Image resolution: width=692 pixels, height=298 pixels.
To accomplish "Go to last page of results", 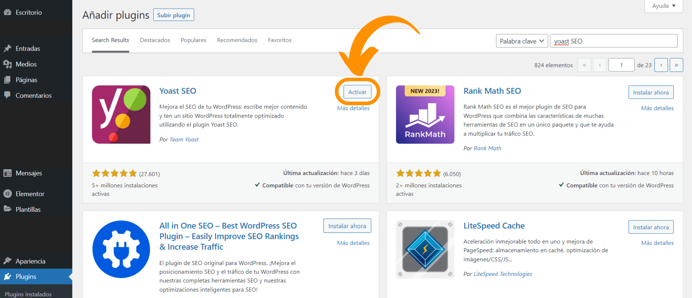I will coord(676,65).
